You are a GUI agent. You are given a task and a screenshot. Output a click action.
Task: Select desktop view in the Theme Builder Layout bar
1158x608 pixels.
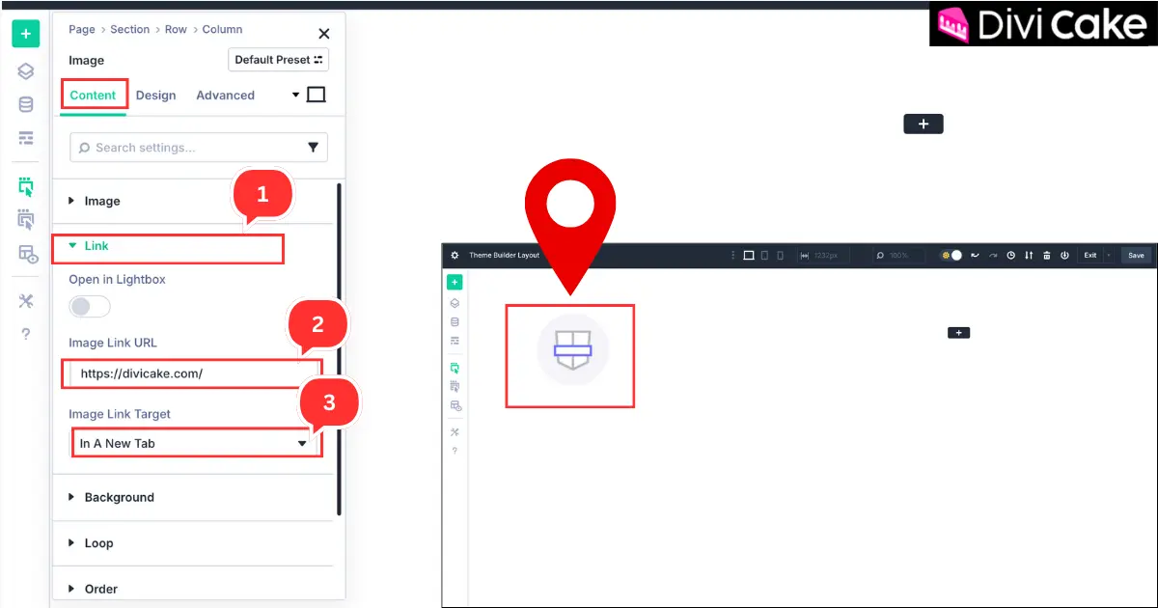(x=749, y=256)
